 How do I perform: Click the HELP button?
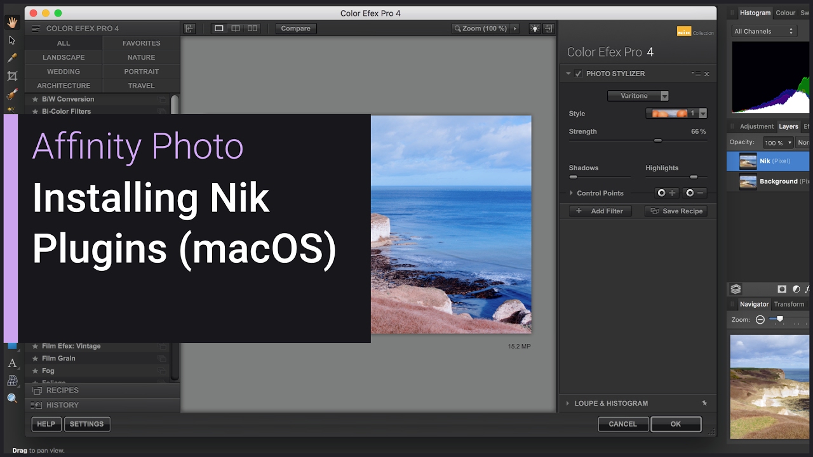click(x=46, y=424)
